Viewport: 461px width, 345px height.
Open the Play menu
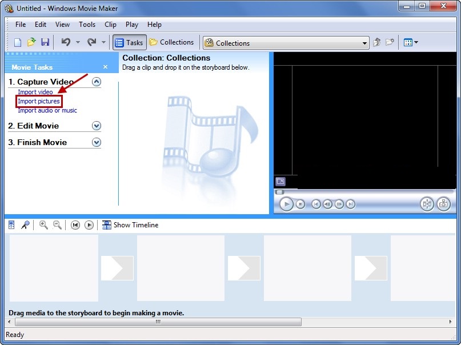tap(132, 25)
